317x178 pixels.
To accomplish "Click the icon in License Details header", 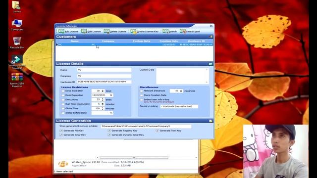I will click(211, 64).
